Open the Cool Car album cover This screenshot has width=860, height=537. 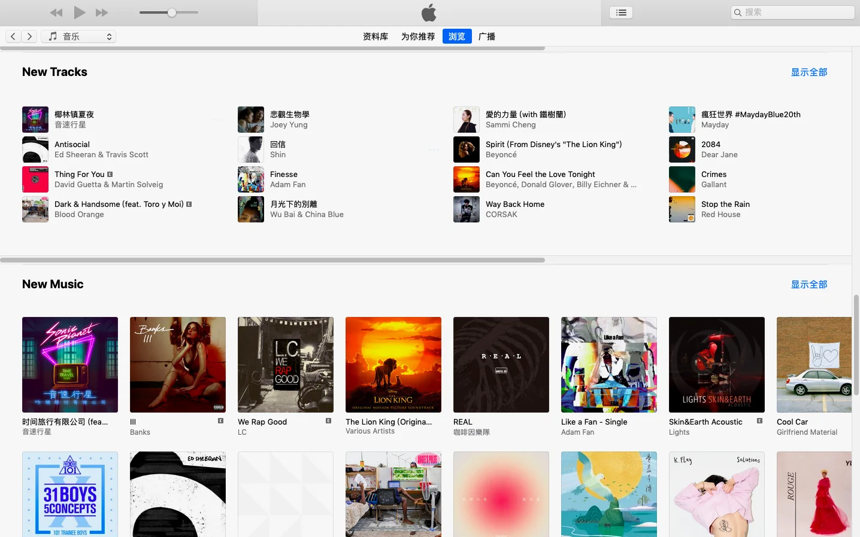point(814,365)
